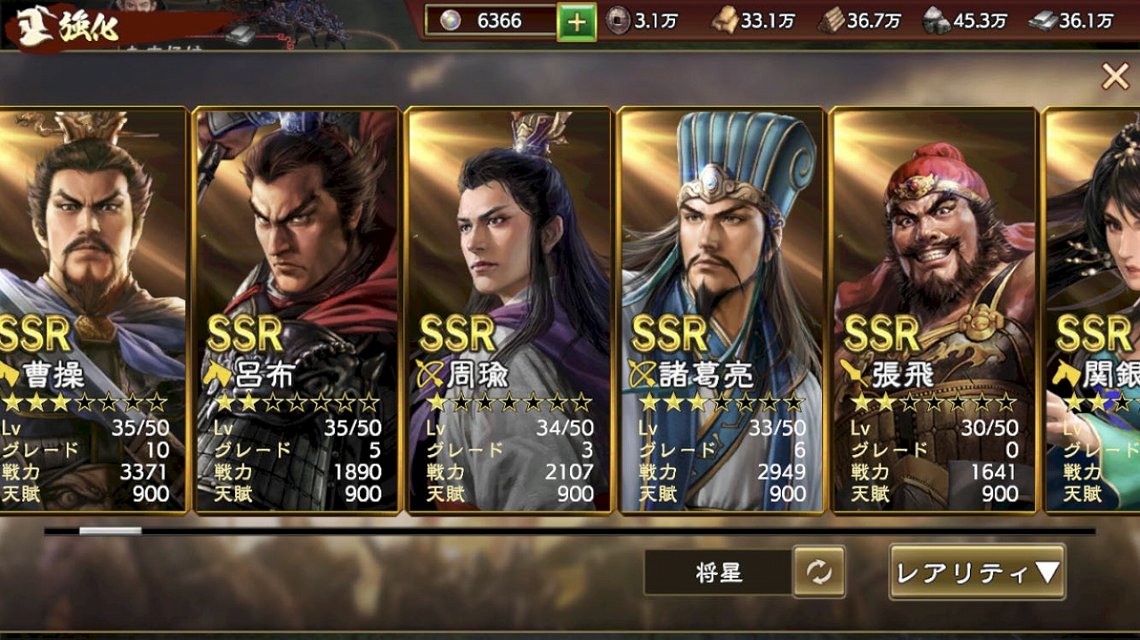The image size is (1140, 640).
Task: Close the general selection panel
Action: (x=1114, y=77)
